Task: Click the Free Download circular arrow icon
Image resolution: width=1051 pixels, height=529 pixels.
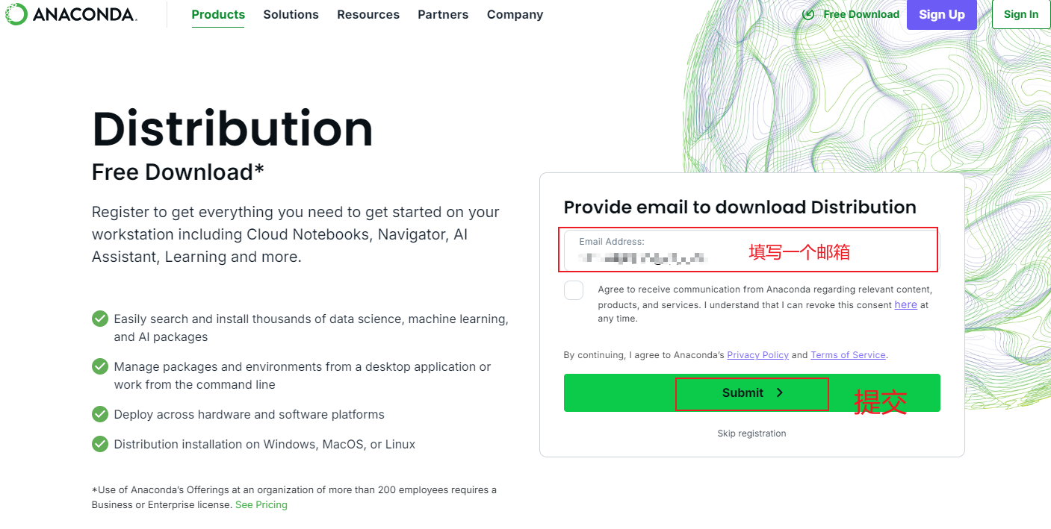Action: [808, 14]
